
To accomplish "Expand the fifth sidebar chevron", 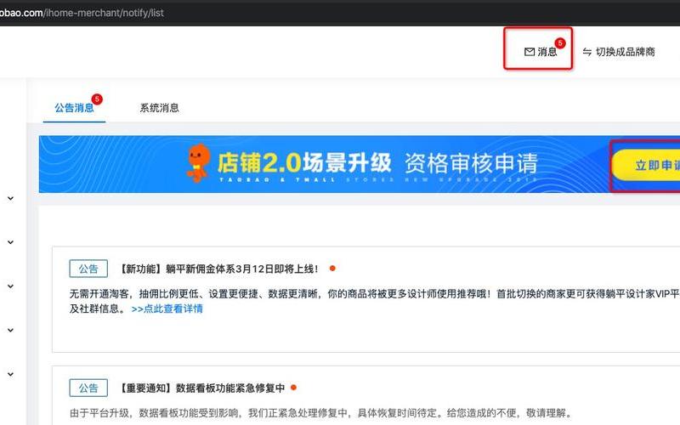I will coord(10,374).
